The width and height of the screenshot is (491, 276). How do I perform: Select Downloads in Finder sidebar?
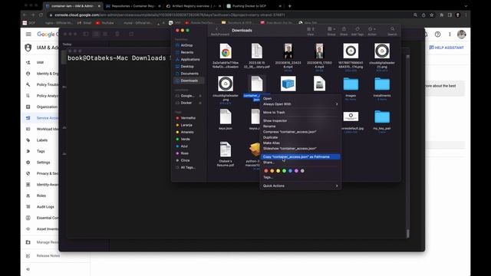coord(189,80)
